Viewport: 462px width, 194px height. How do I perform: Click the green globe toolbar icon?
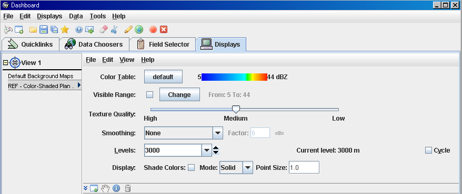tap(139, 29)
